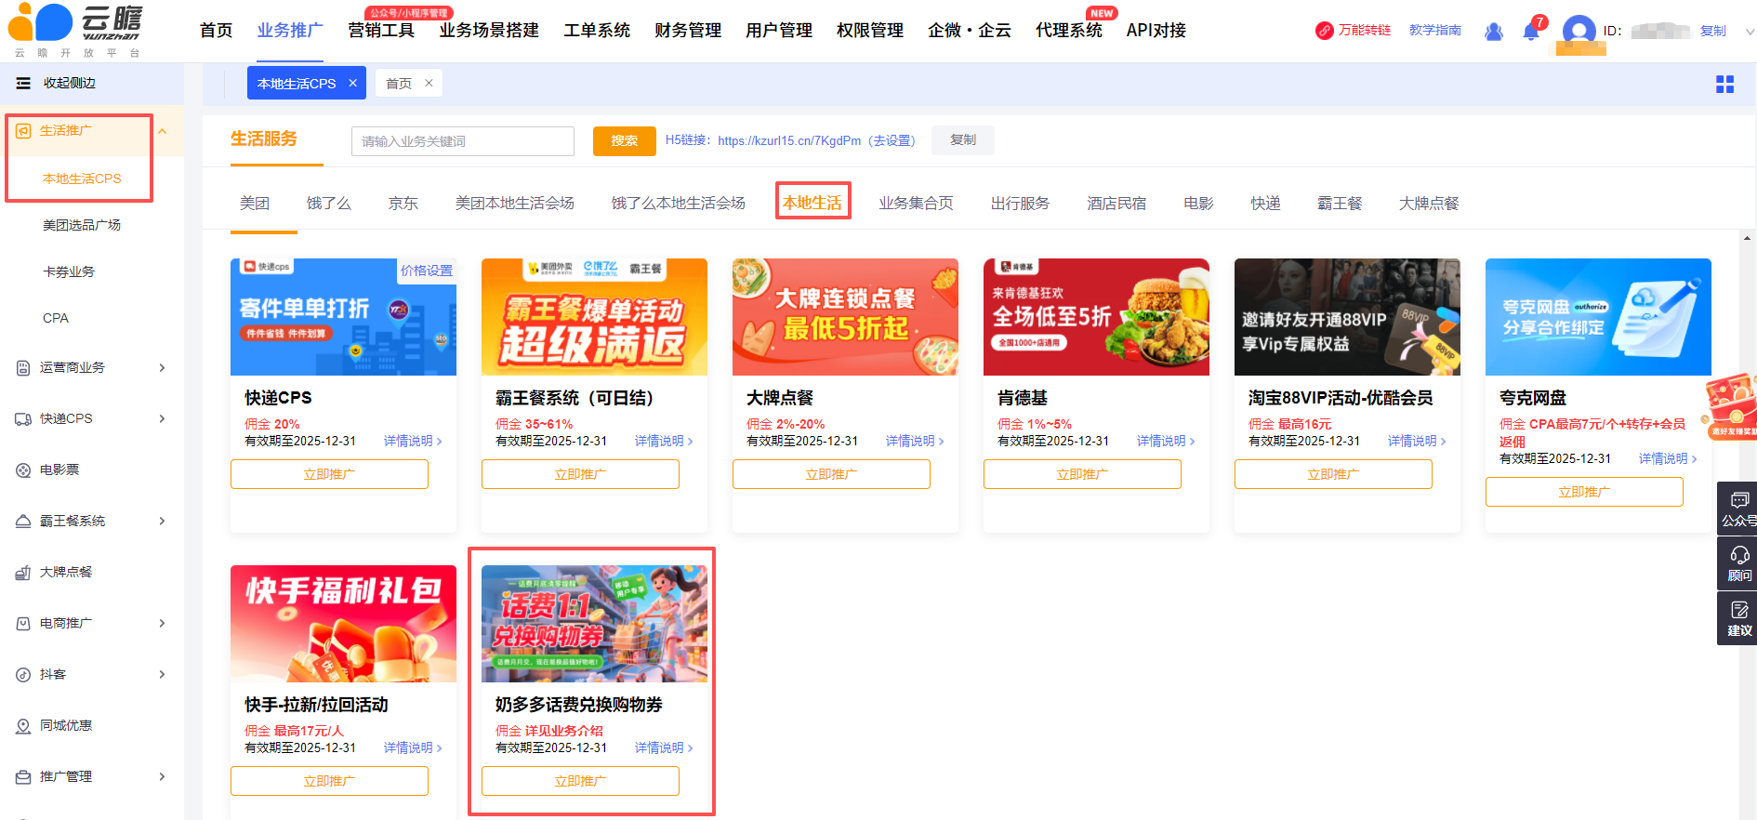Select 卡券业务 sidebar item

69,271
